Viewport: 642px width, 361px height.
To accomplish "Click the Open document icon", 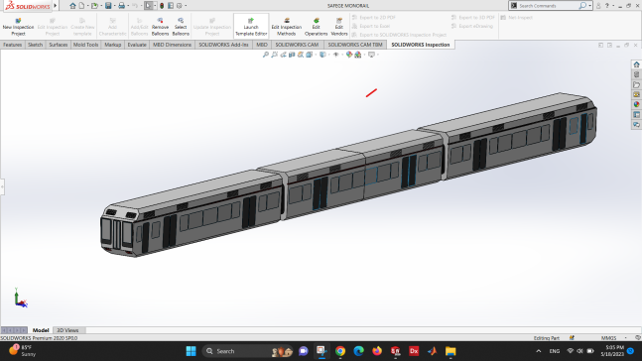I will [x=94, y=6].
